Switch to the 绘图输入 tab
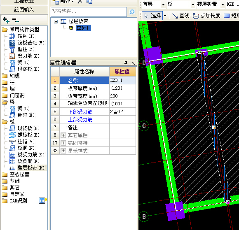Viewport: 239px width, 230px height. 24,10
